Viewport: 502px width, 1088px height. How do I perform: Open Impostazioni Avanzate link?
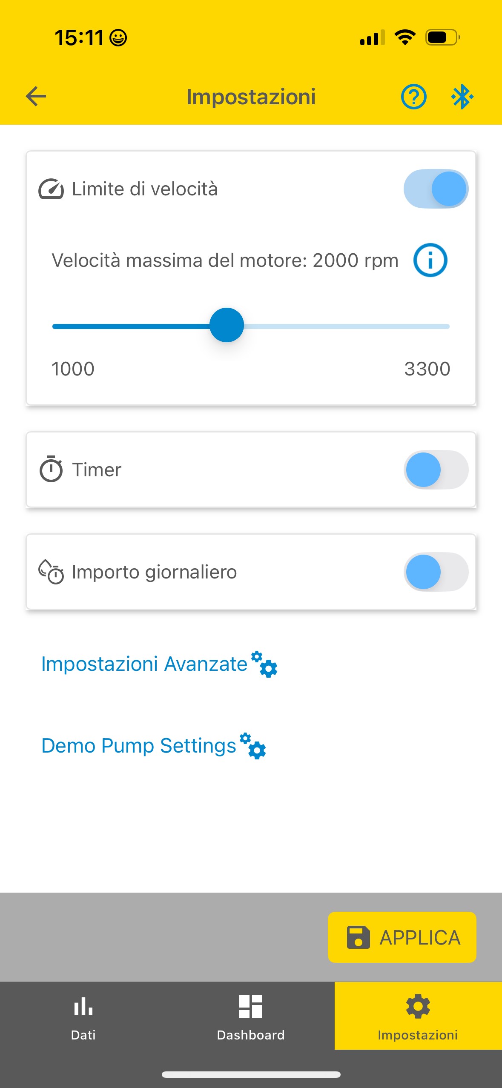[x=144, y=664]
